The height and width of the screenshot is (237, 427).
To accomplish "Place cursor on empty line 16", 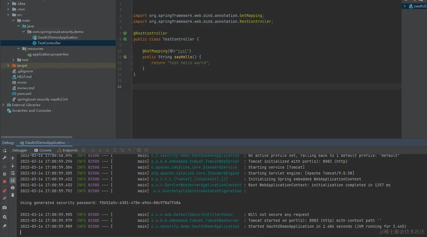I will [x=266, y=87].
